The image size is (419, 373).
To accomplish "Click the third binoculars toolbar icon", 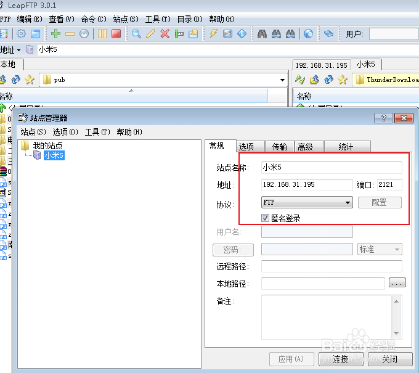I will tap(290, 34).
